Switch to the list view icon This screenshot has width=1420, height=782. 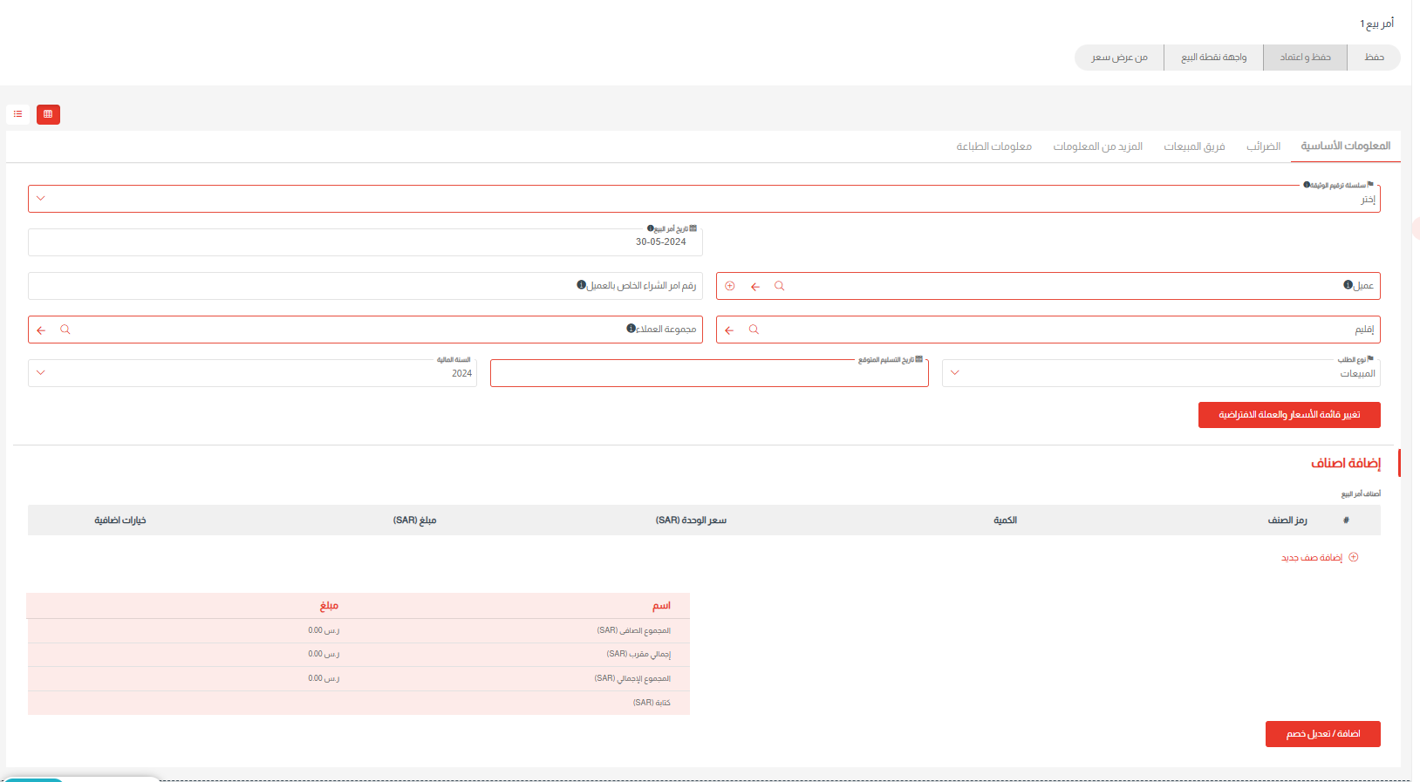coord(18,114)
